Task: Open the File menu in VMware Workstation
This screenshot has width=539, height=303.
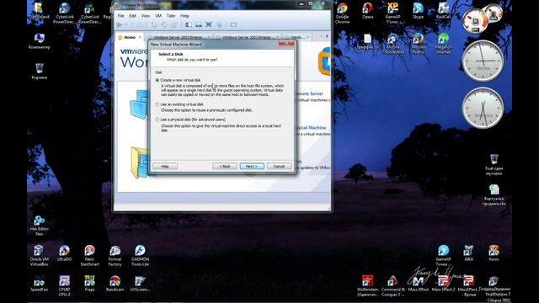Action: (121, 16)
